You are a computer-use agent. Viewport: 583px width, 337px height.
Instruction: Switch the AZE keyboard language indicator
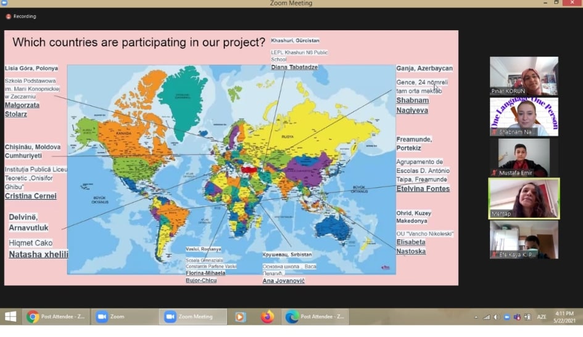tap(542, 317)
